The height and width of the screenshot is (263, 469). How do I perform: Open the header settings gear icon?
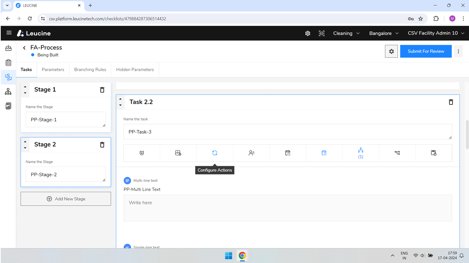point(308,33)
